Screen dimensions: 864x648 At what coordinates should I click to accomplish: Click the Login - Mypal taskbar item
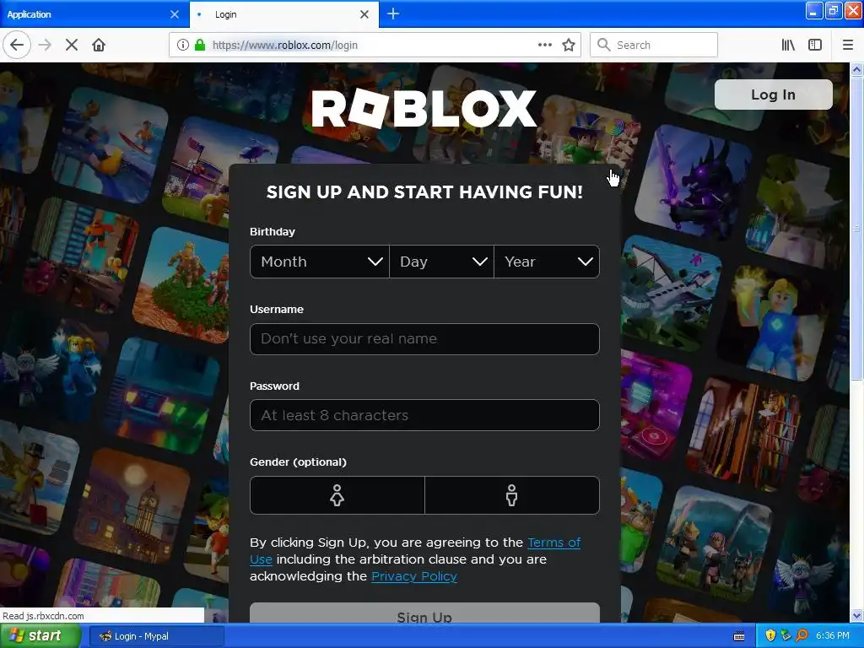[x=156, y=636]
